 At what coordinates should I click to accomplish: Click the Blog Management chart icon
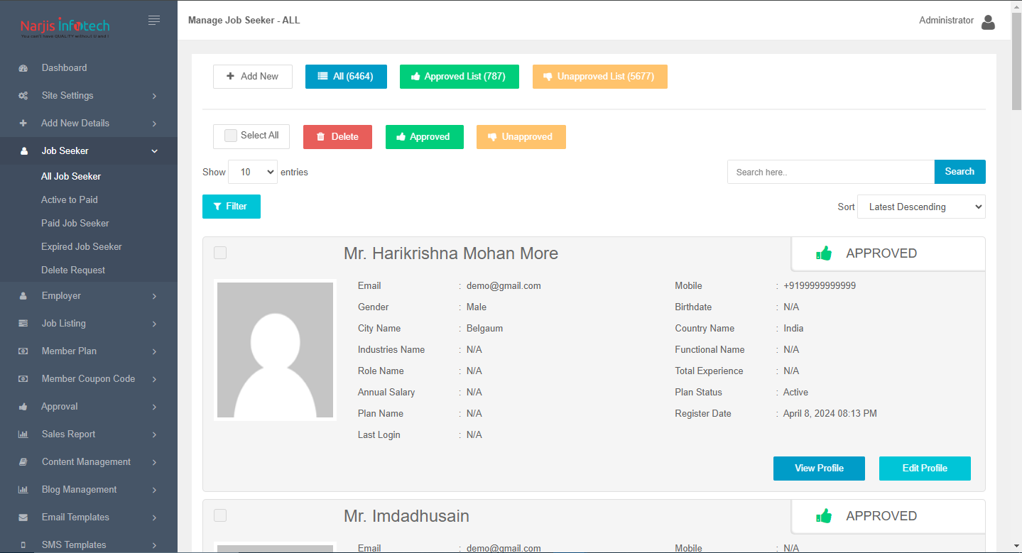pos(23,490)
